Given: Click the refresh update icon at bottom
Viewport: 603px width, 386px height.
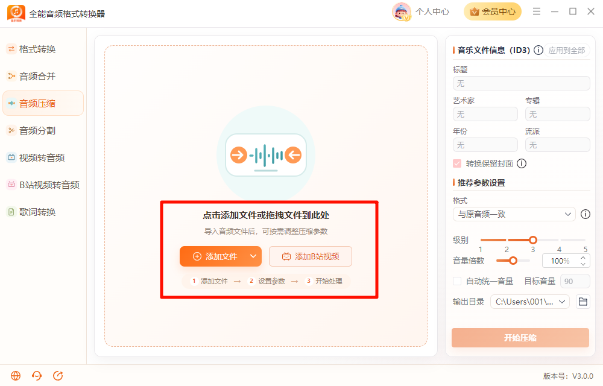Looking at the screenshot, I should (58, 376).
